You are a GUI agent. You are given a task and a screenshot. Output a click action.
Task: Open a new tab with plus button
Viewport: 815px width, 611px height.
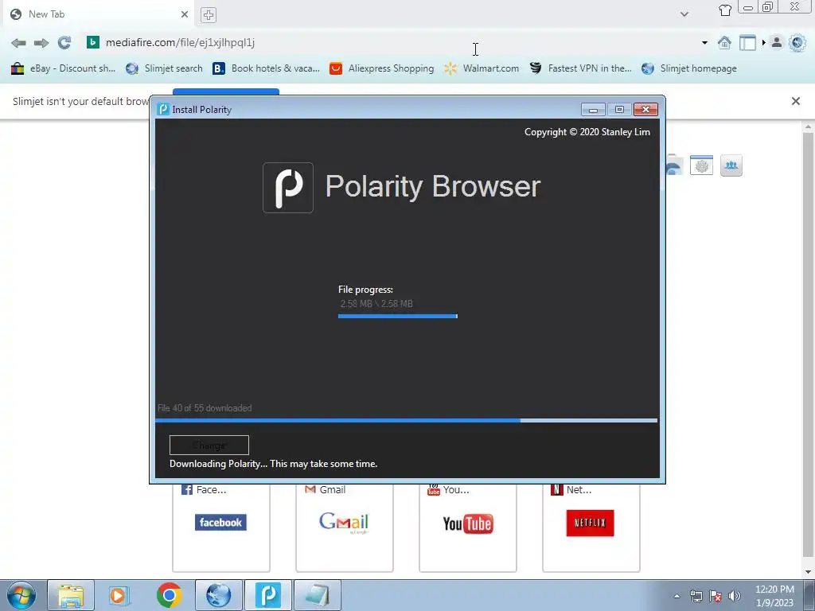(209, 15)
